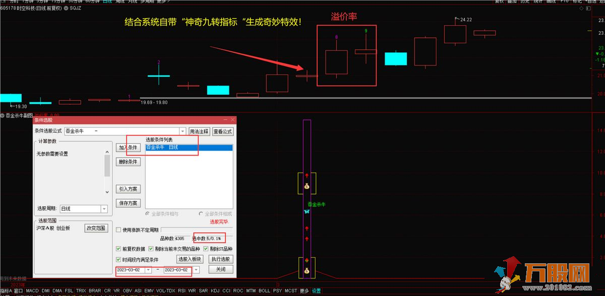Click the 用法注释 button
The height and width of the screenshot is (296, 605).
(x=199, y=131)
